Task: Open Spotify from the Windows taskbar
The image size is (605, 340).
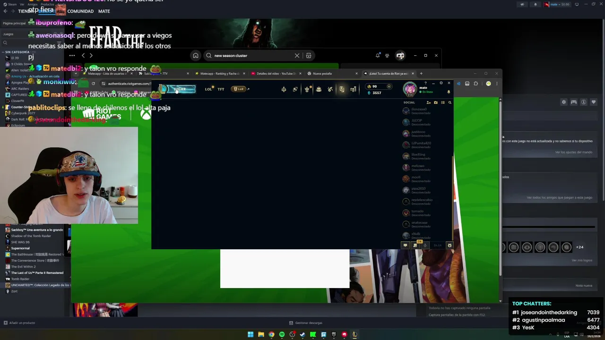Action: (x=282, y=334)
